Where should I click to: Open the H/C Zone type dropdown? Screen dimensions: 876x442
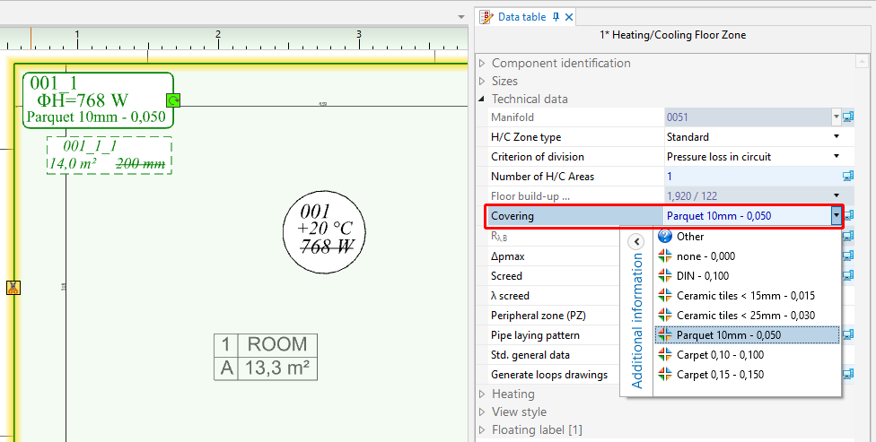click(837, 137)
